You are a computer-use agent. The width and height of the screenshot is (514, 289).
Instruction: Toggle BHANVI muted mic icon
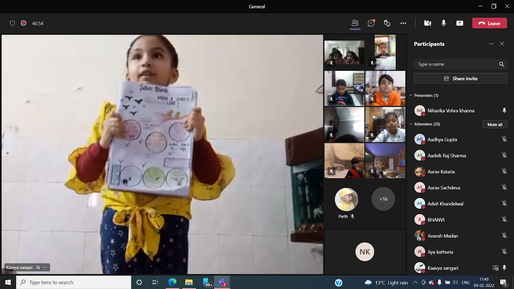pyautogui.click(x=504, y=220)
